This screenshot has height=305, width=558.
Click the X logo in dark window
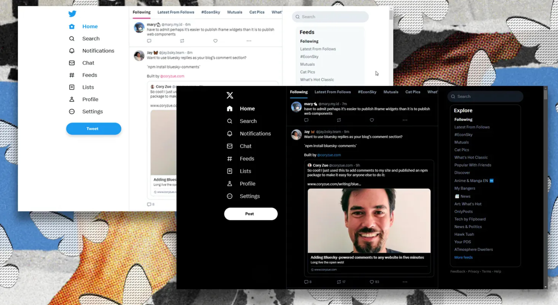pyautogui.click(x=230, y=95)
